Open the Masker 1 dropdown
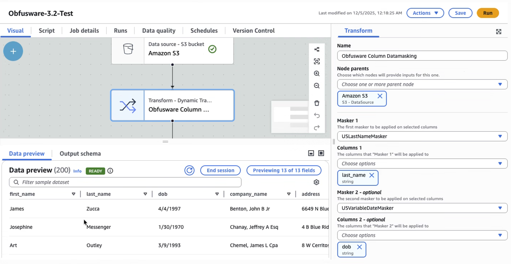The height and width of the screenshot is (264, 511). point(422,136)
